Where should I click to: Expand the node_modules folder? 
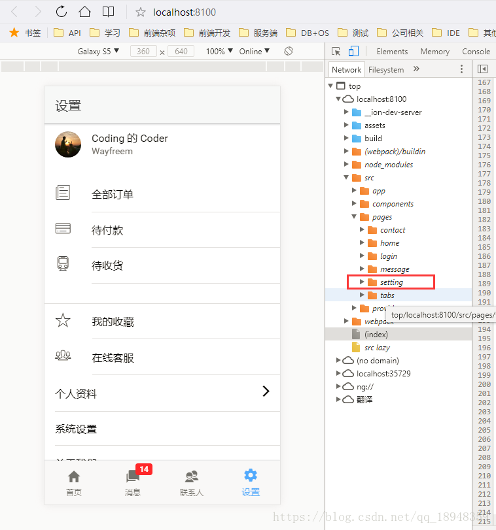click(346, 164)
